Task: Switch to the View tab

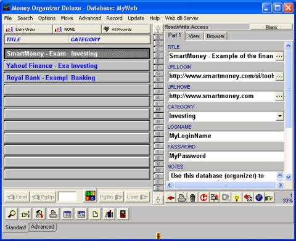Action: coord(194,36)
